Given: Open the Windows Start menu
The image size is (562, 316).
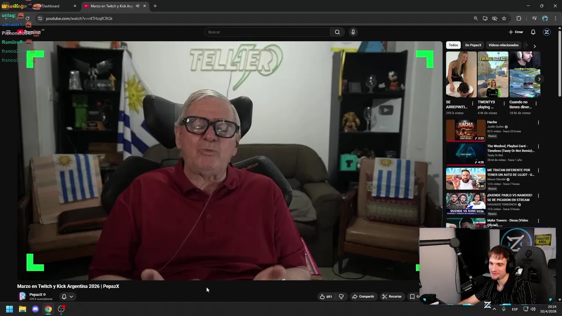Looking at the screenshot, I should [9, 309].
